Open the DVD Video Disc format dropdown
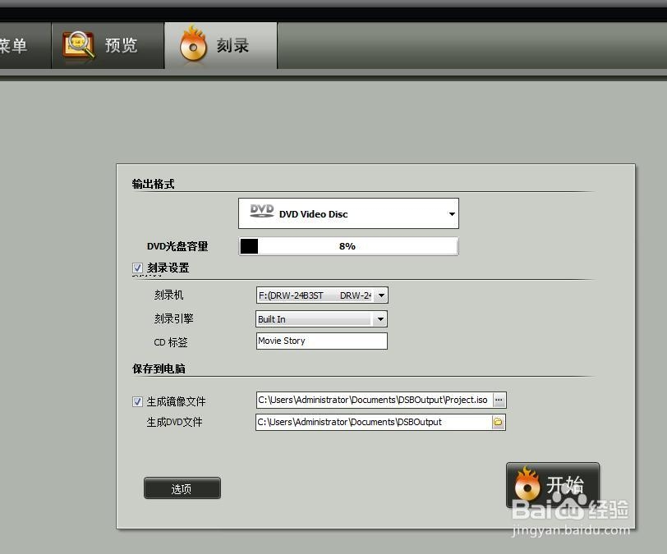 tap(451, 213)
